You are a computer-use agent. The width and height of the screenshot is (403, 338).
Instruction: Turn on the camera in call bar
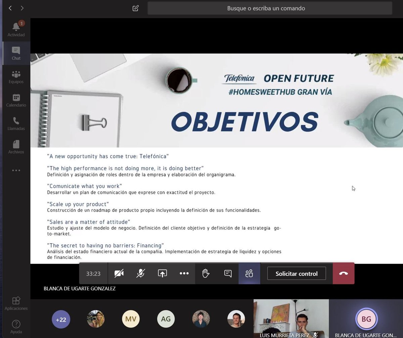point(119,273)
